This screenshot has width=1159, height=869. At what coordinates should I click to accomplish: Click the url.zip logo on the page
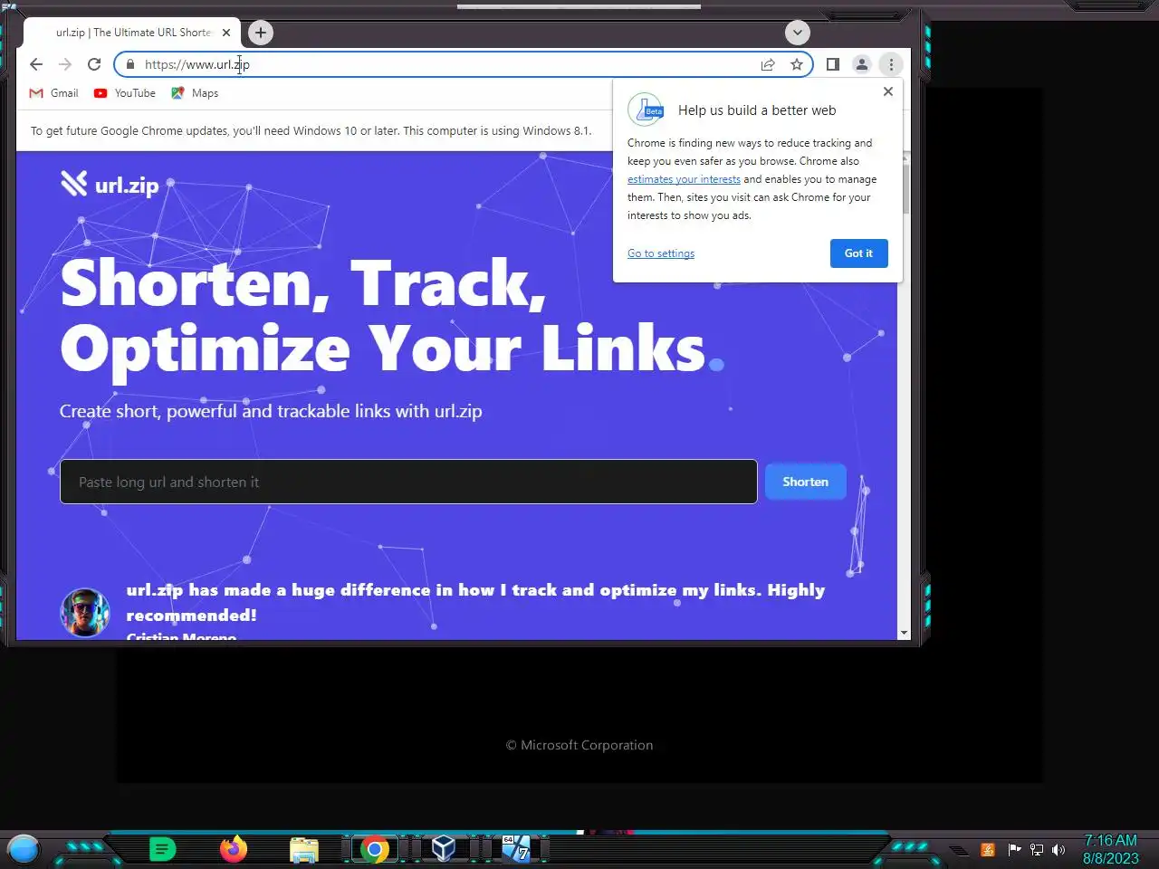(110, 185)
